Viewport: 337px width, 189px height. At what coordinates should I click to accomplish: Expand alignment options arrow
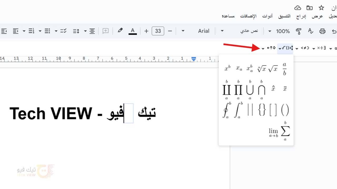[x=85, y=31]
